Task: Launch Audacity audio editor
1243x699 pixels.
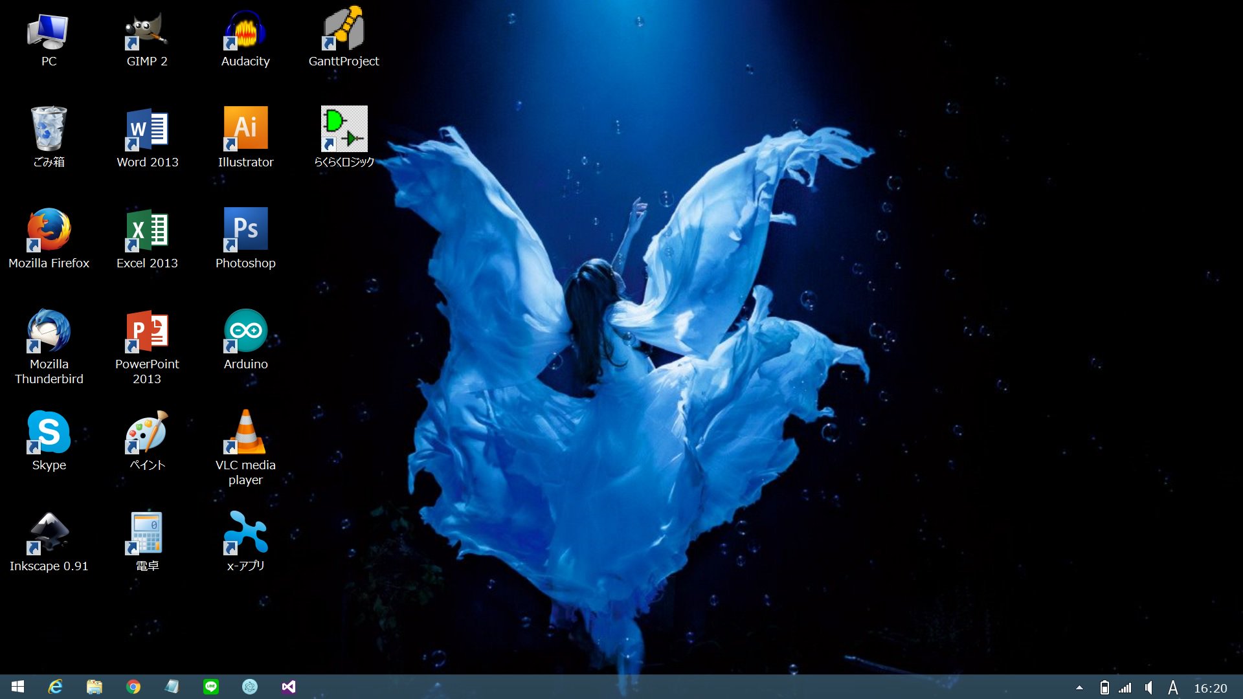Action: point(244,36)
